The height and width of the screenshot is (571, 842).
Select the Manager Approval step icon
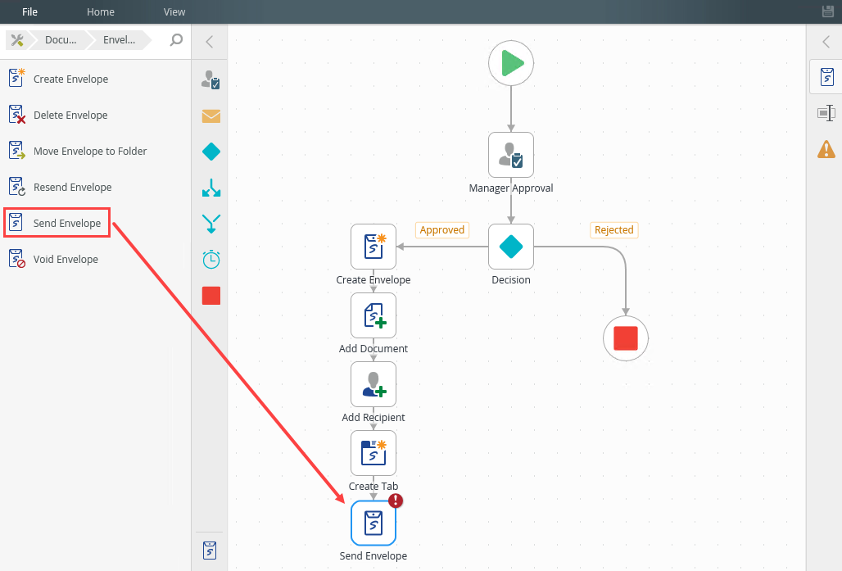click(511, 155)
